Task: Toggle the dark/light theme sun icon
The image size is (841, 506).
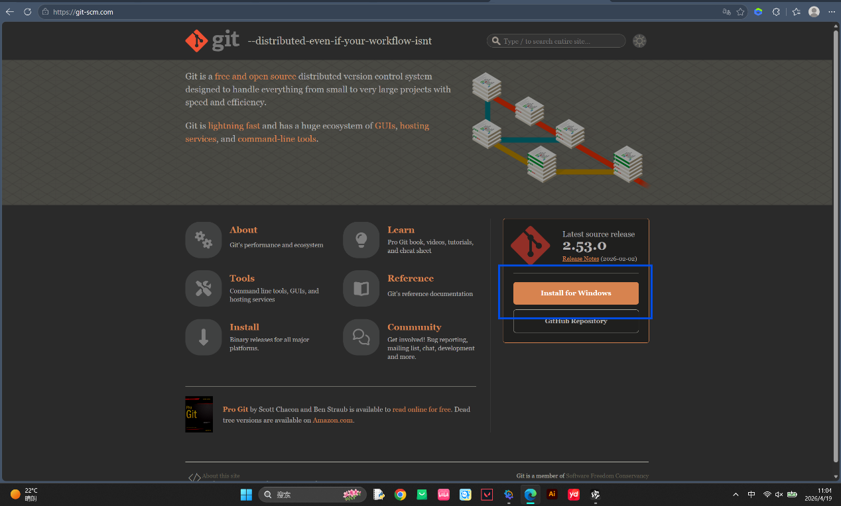Action: (639, 41)
